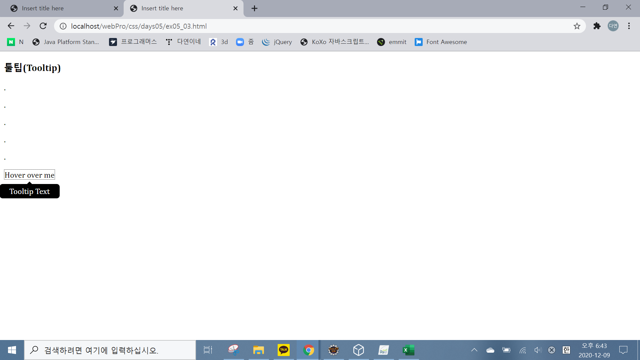Click the browser back arrow
The height and width of the screenshot is (360, 640).
point(11,26)
